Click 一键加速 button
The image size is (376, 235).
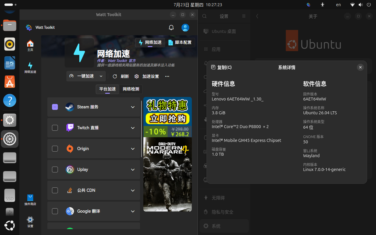[x=82, y=76]
